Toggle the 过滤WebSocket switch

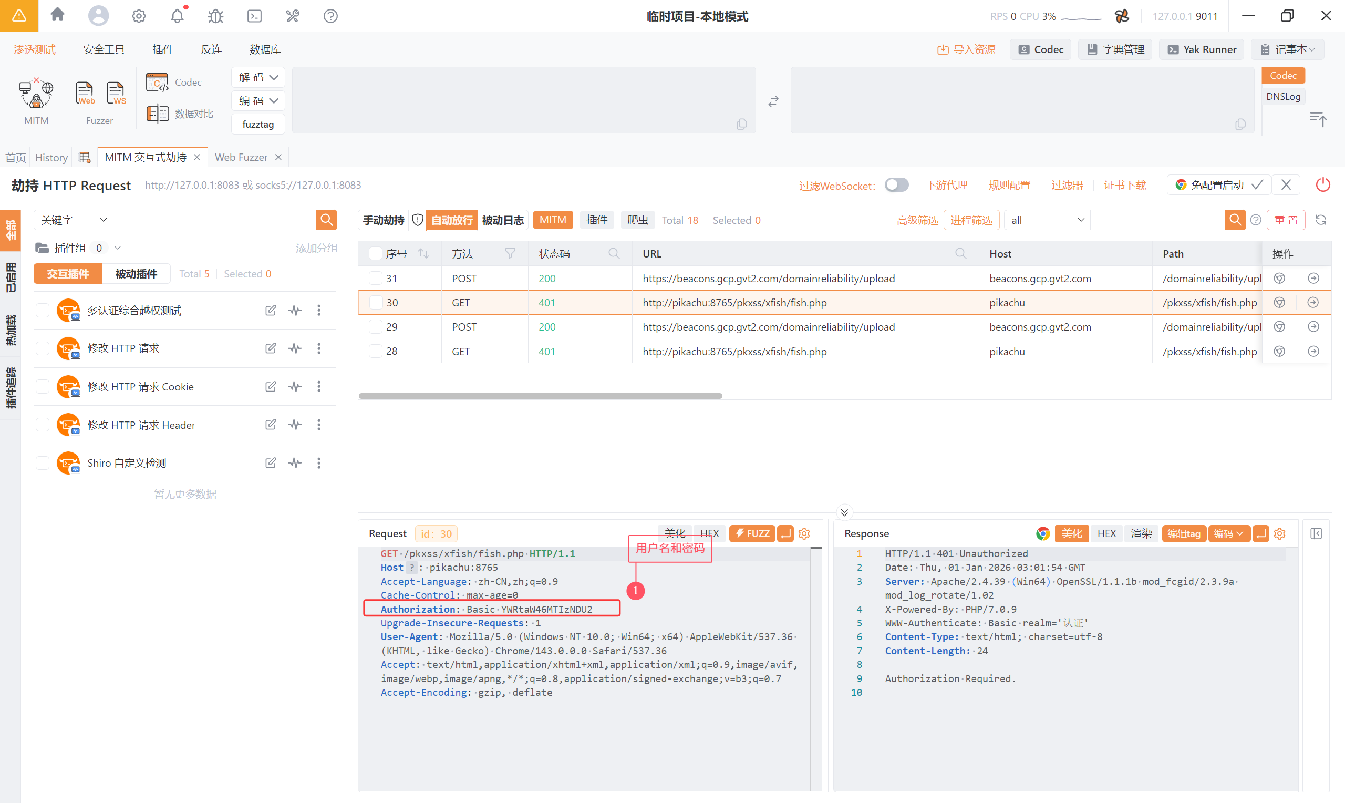coord(896,185)
